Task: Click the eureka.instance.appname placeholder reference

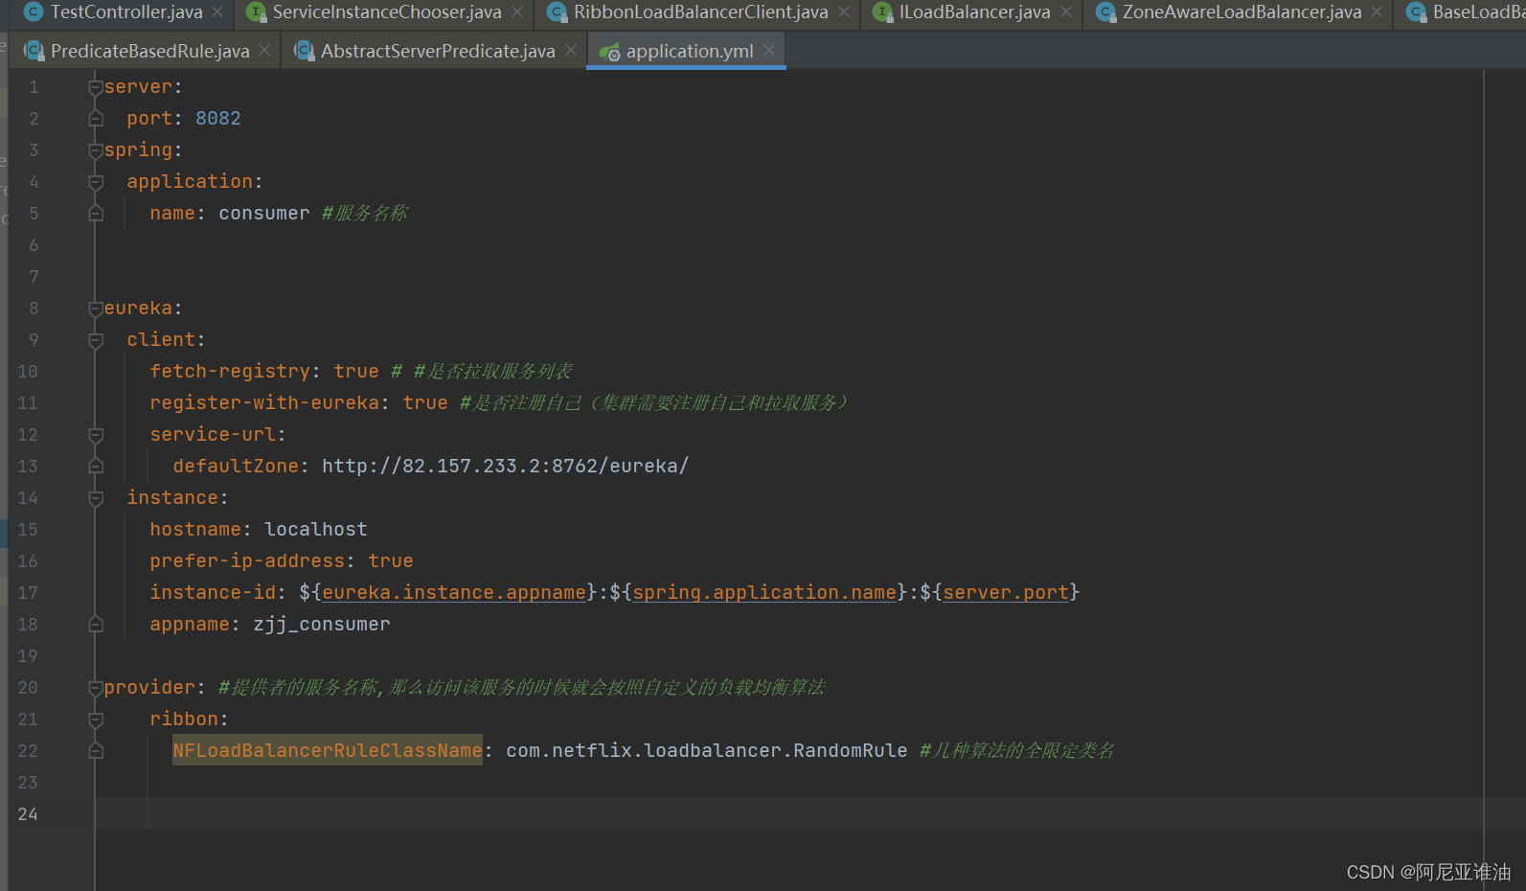Action: (454, 592)
